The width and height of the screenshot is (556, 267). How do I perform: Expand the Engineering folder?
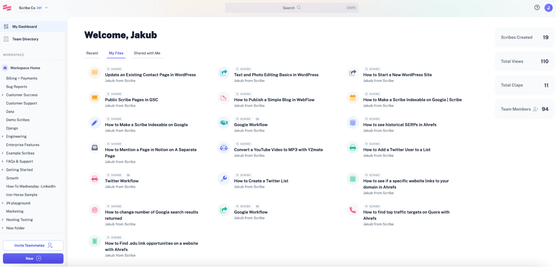click(3, 136)
